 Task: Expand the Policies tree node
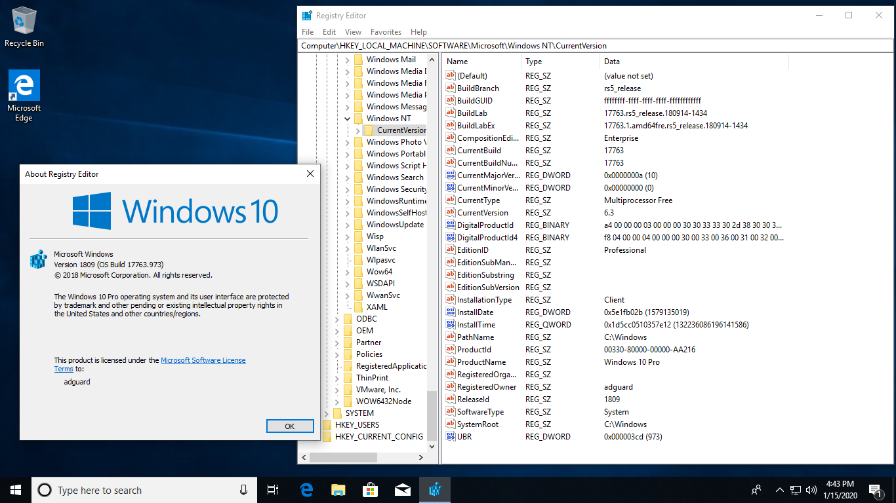pyautogui.click(x=337, y=354)
